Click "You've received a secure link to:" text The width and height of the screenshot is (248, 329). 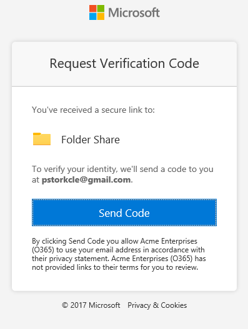coord(93,110)
